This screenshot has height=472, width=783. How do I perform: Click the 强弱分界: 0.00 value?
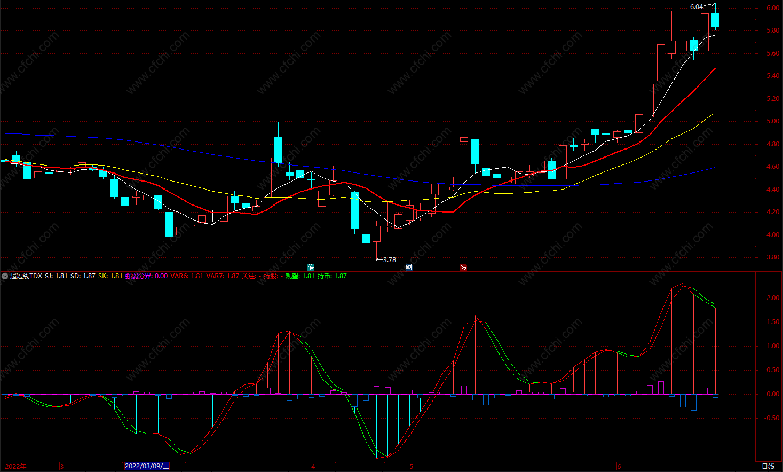146,276
